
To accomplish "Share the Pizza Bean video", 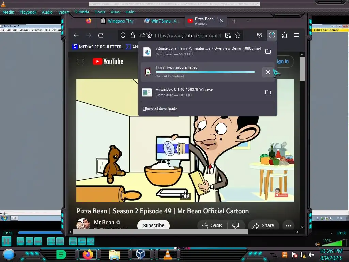I will 263,225.
